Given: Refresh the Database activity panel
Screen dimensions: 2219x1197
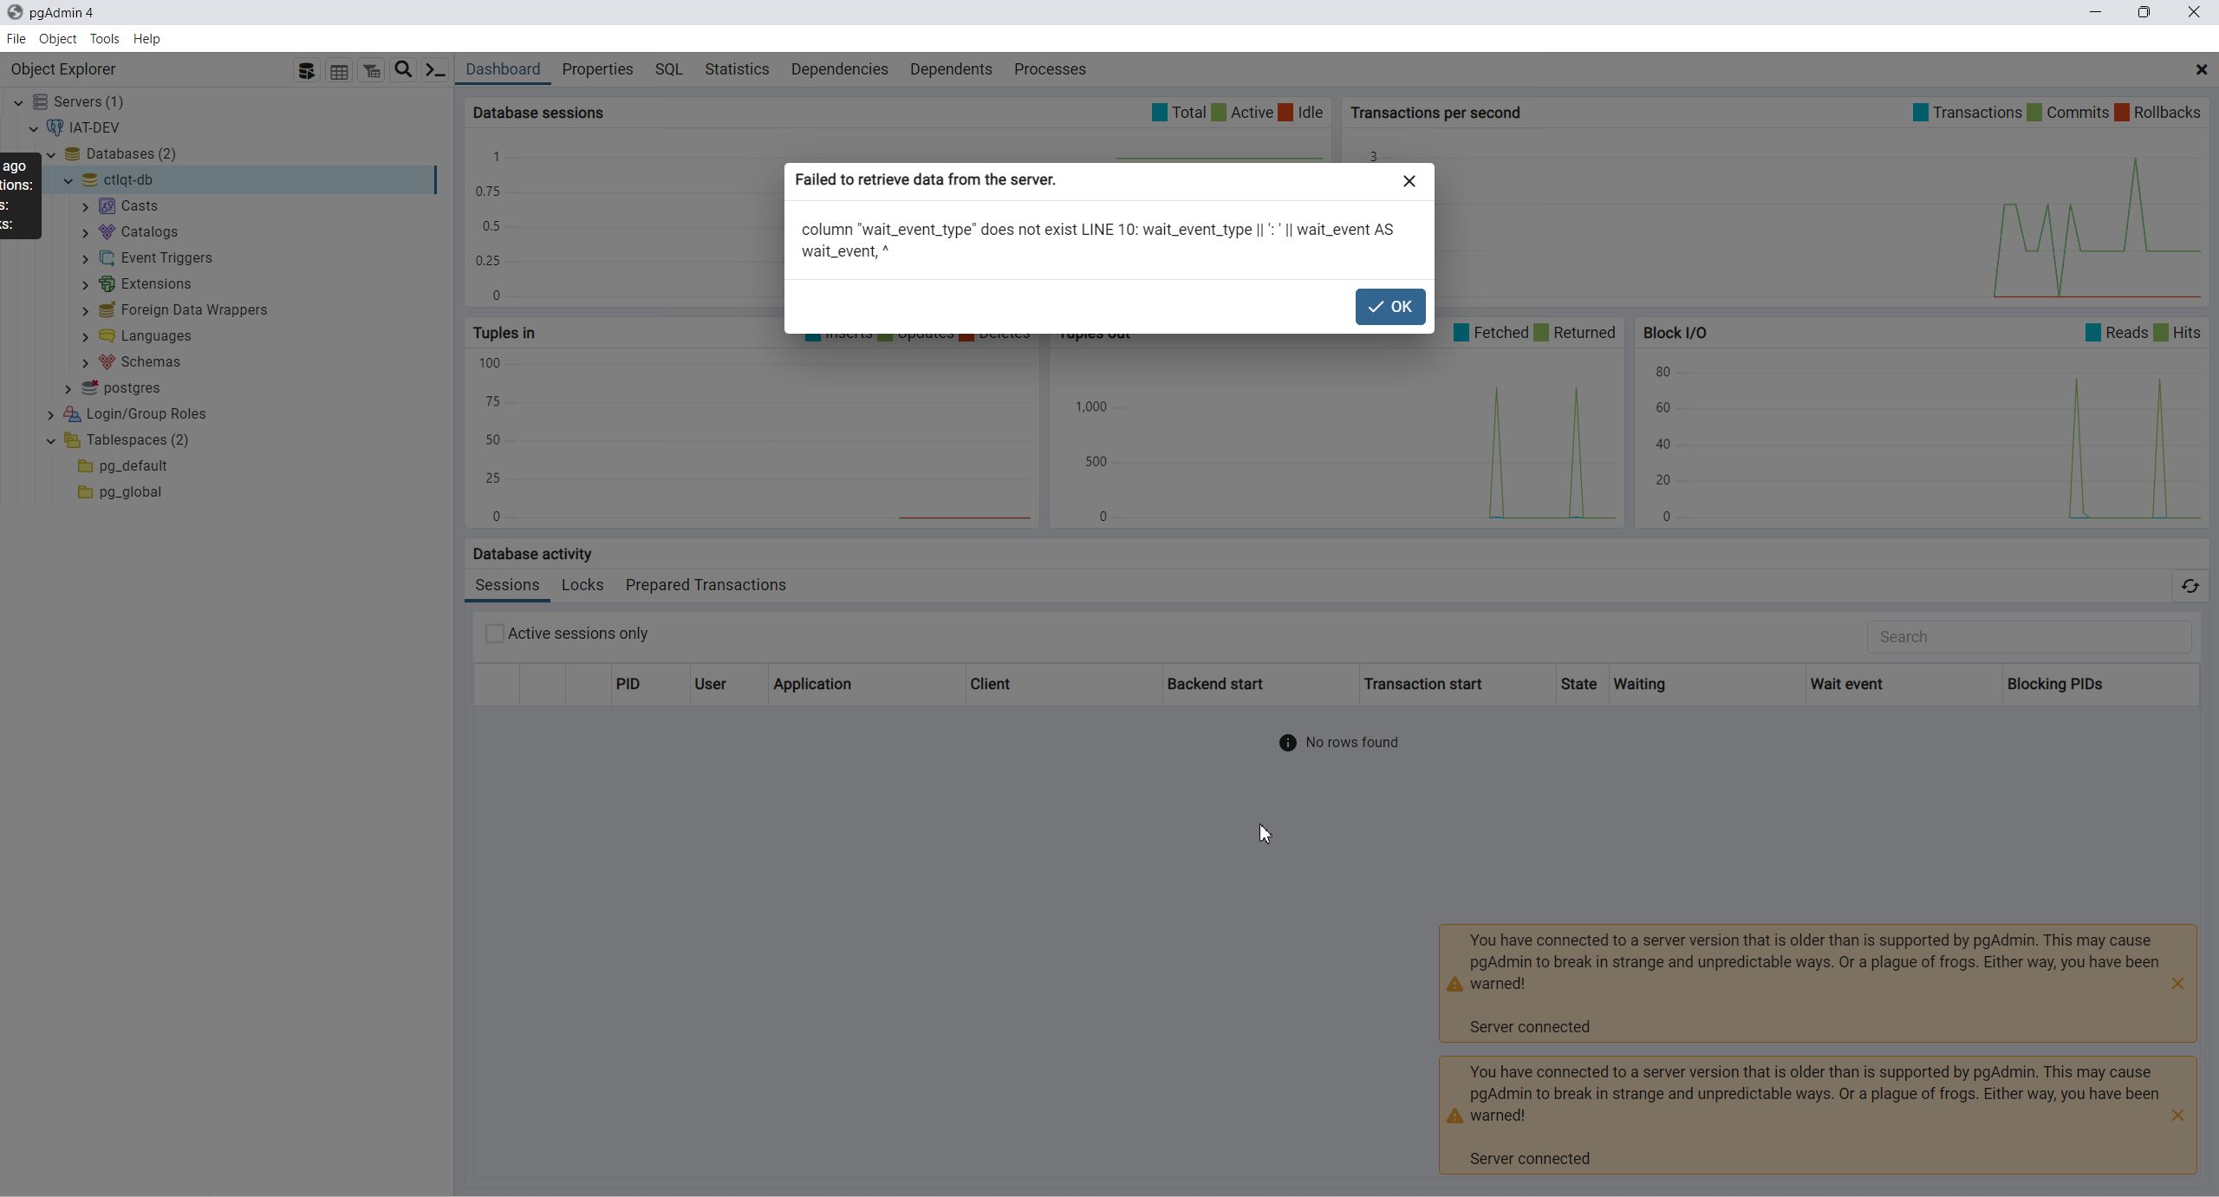Looking at the screenshot, I should coord(2190,586).
